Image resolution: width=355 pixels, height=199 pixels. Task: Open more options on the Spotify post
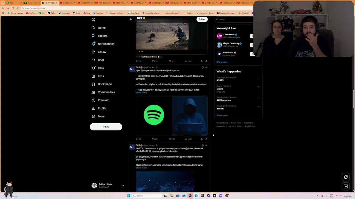(206, 67)
